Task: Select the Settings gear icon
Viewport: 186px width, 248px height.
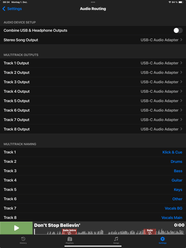Action: tap(162, 239)
